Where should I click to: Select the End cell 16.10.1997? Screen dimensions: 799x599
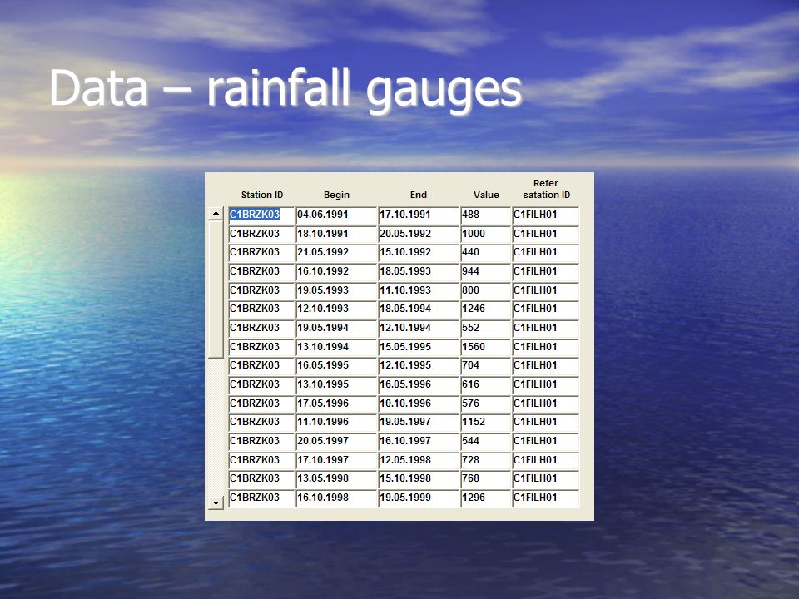(x=419, y=441)
